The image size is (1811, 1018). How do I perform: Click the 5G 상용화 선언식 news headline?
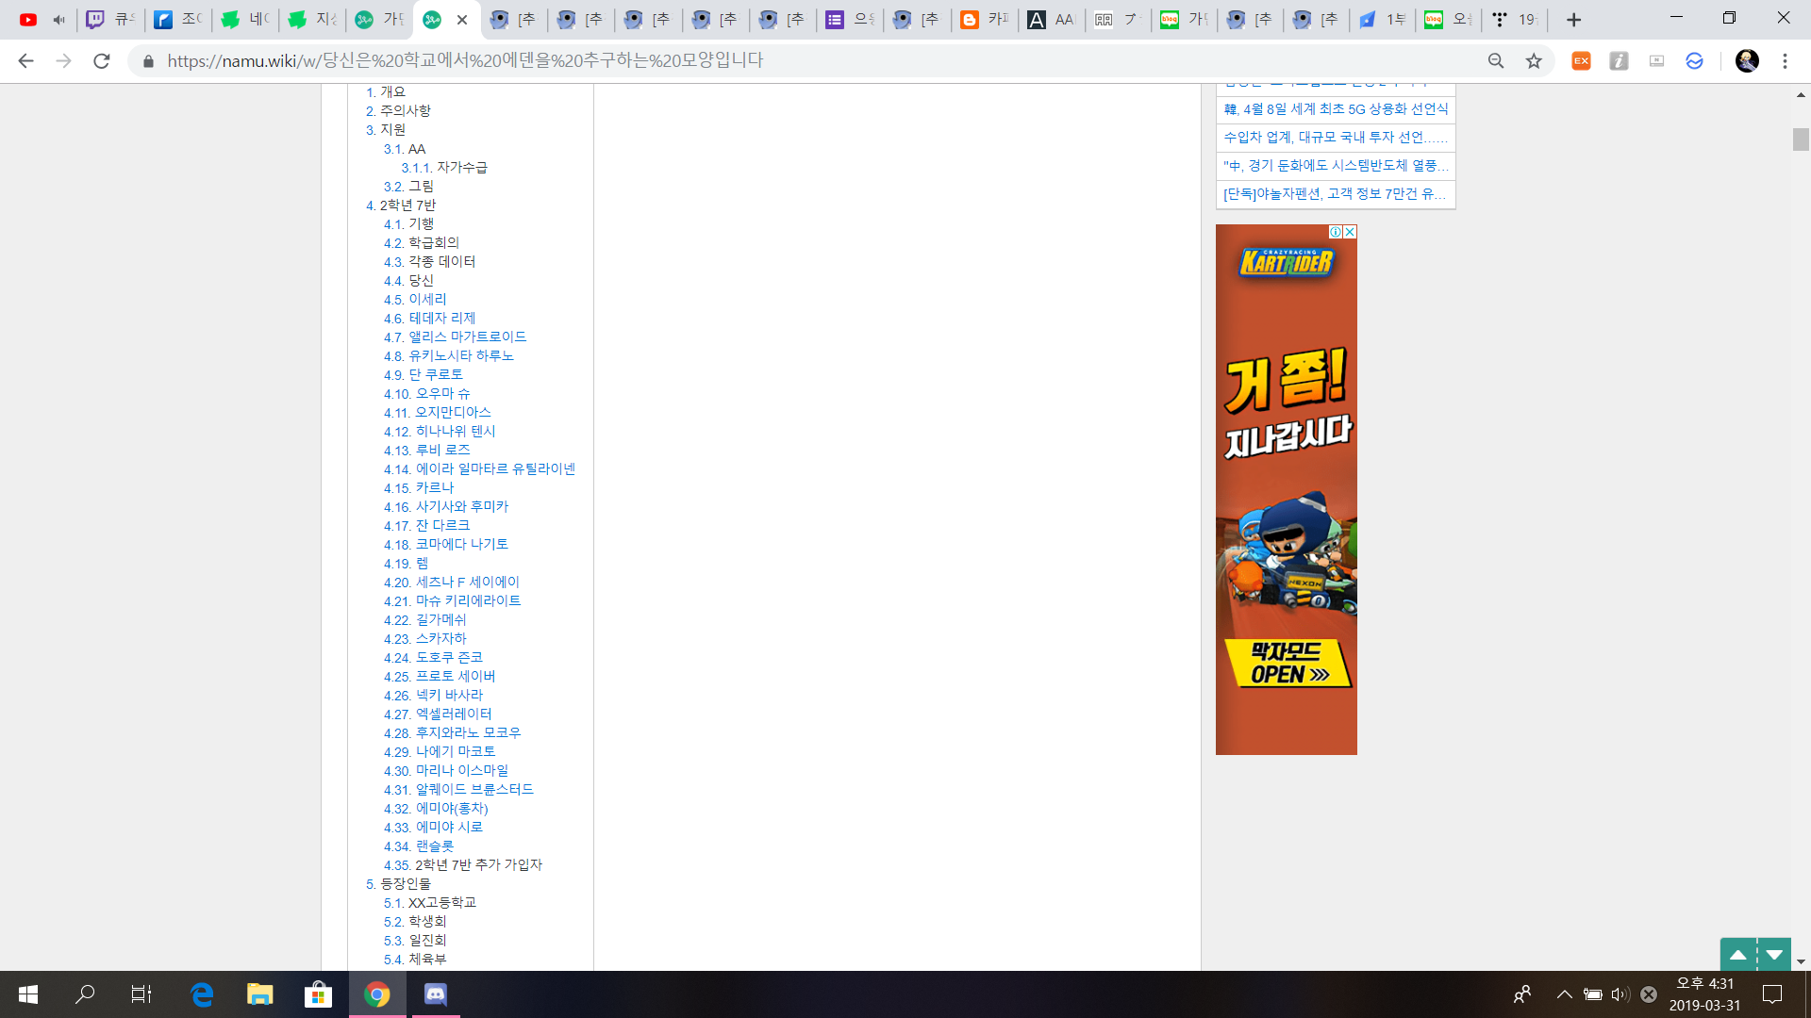pos(1336,109)
